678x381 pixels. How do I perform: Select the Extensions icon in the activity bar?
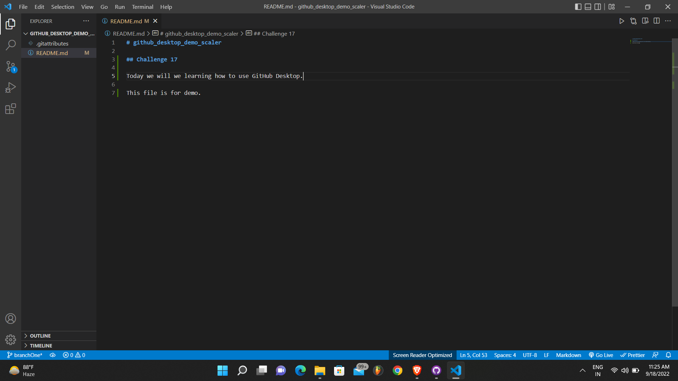point(11,109)
